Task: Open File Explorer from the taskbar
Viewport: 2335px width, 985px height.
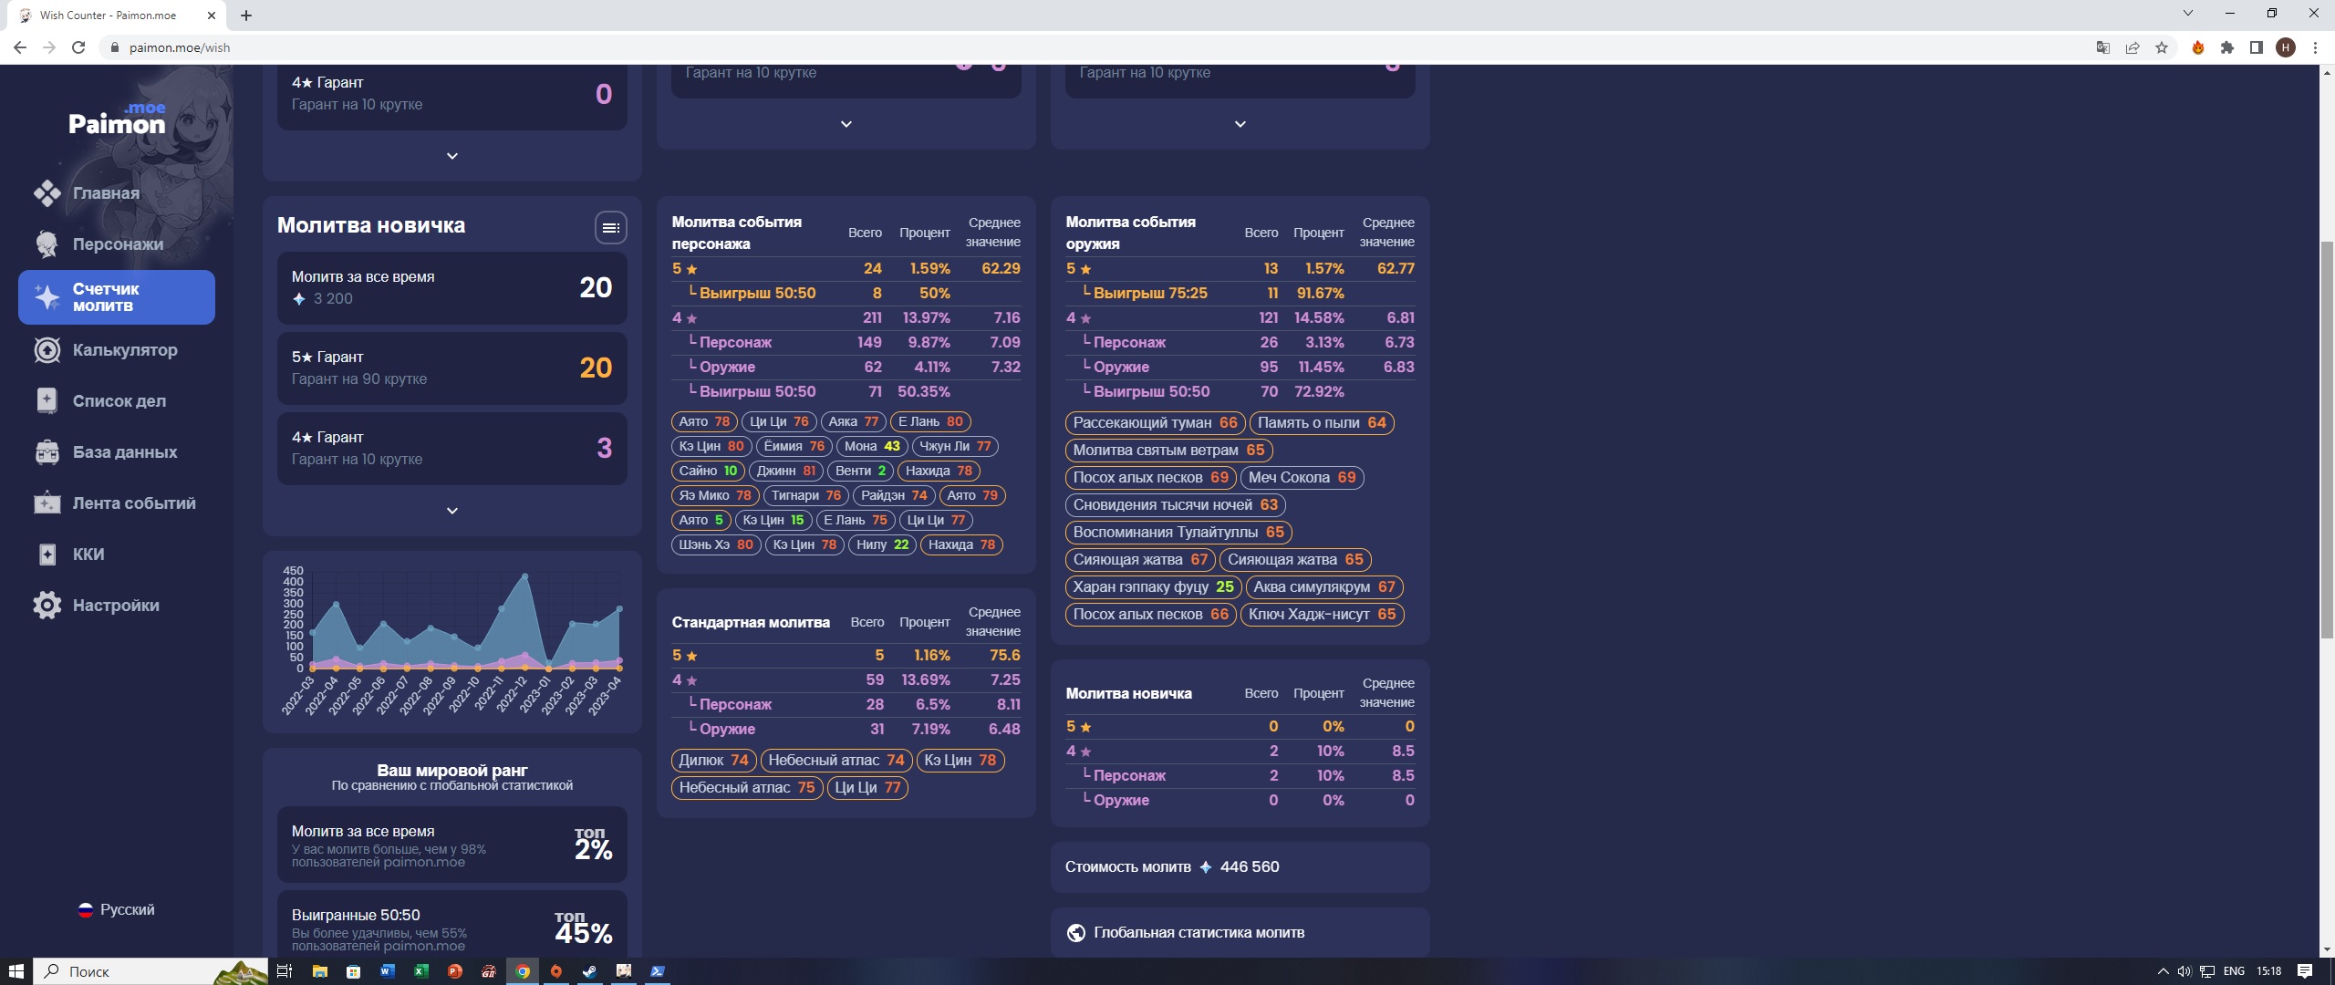Action: click(x=319, y=971)
